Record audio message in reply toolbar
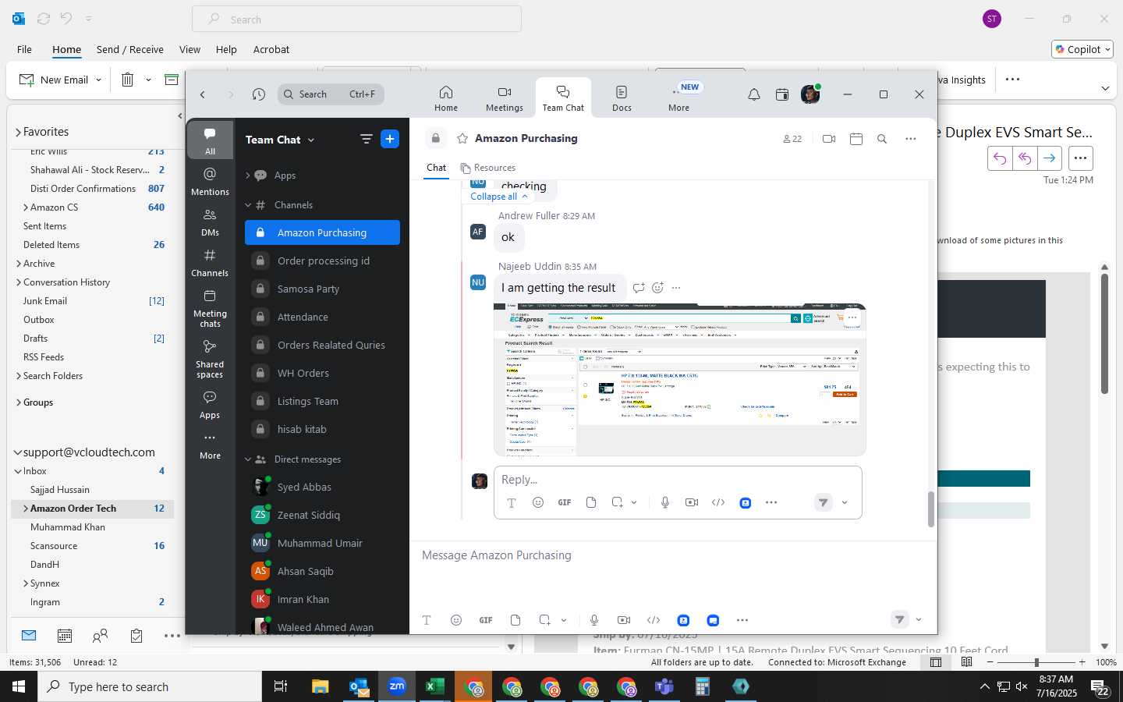Viewport: 1123px width, 702px height. 664,502
